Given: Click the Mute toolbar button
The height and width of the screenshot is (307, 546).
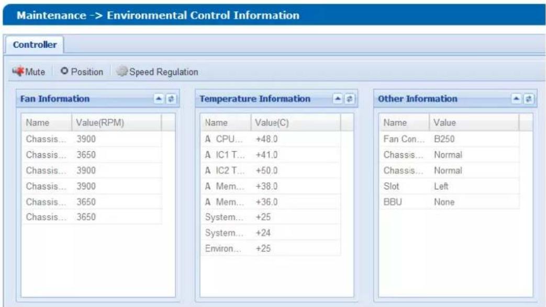Looking at the screenshot, I should pyautogui.click(x=29, y=72).
